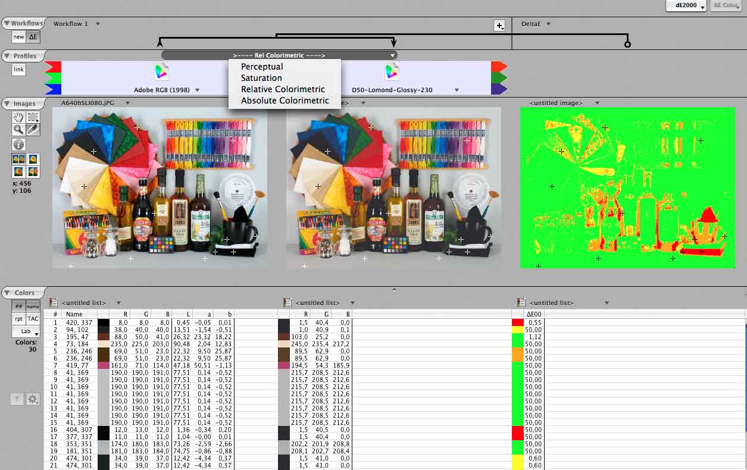Collapse the Colors section
This screenshot has width=747, height=470.
[x=7, y=293]
